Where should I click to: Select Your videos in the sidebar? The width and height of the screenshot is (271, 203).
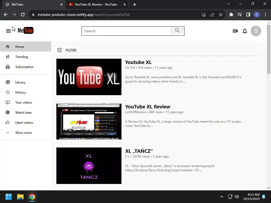point(26,102)
